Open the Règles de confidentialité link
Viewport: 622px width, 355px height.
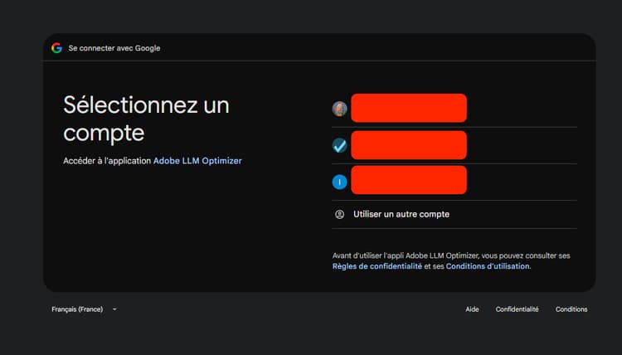[x=377, y=266]
